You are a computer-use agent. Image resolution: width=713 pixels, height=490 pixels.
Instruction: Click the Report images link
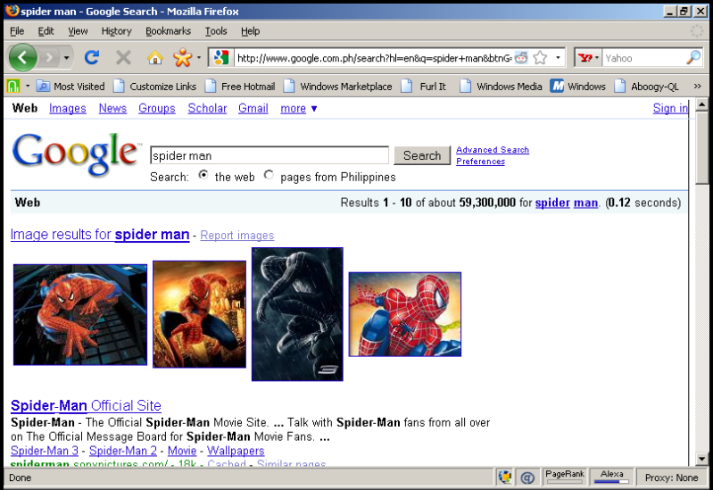(x=236, y=236)
